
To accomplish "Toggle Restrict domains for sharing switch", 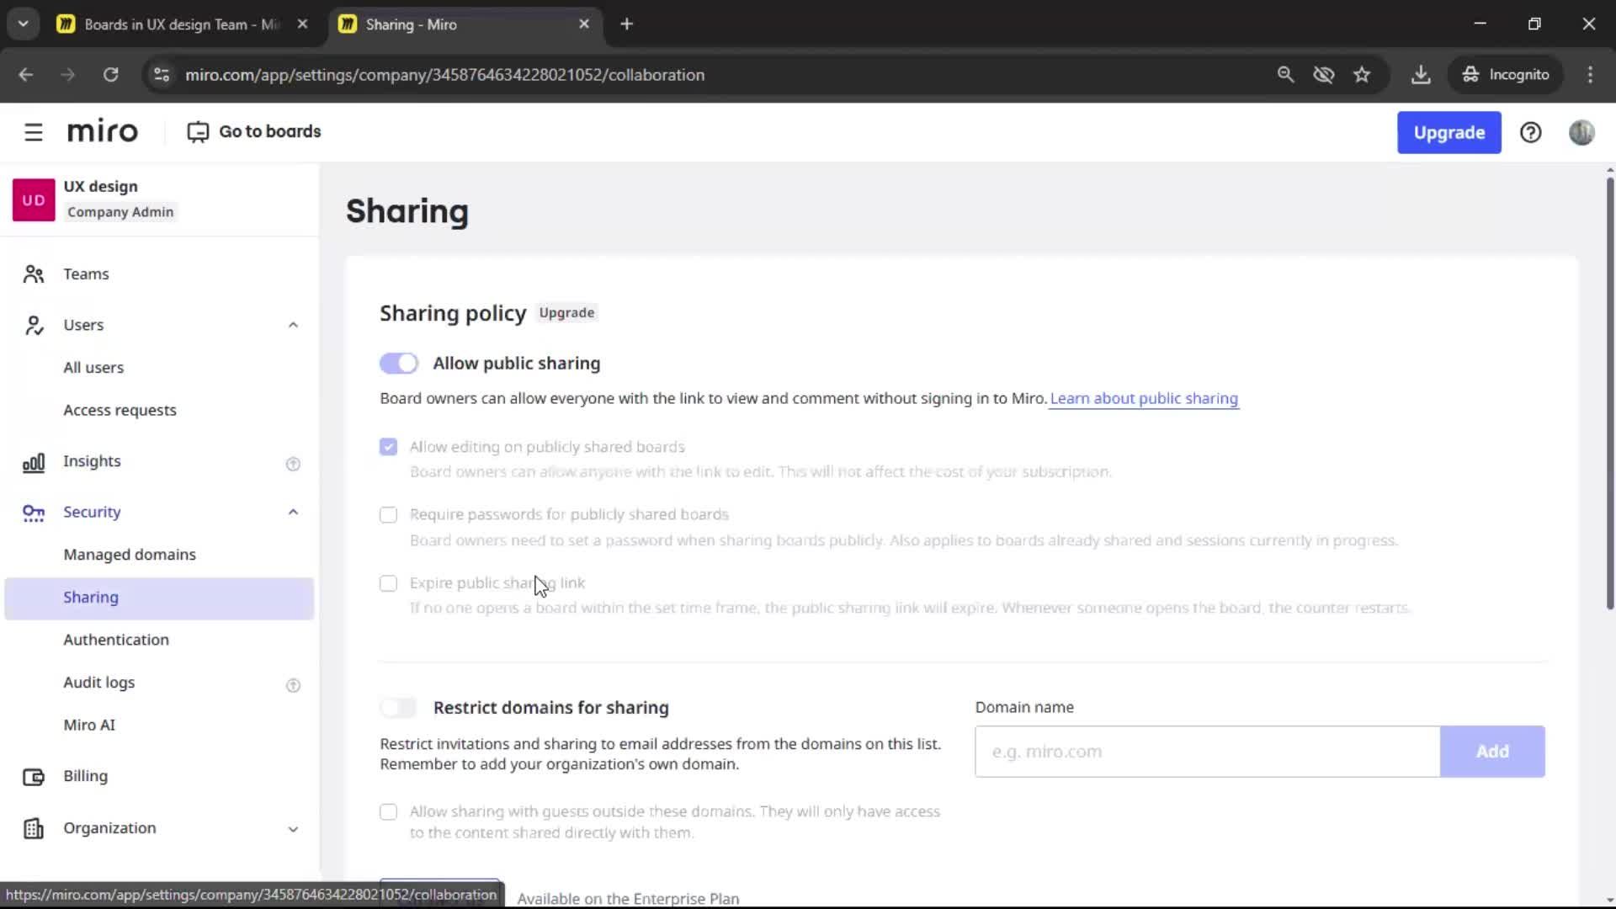I will (x=399, y=708).
